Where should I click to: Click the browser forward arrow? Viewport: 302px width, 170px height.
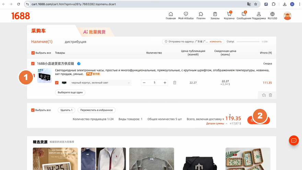[11, 4]
